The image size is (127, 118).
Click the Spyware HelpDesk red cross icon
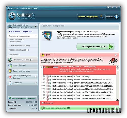coord(10,77)
